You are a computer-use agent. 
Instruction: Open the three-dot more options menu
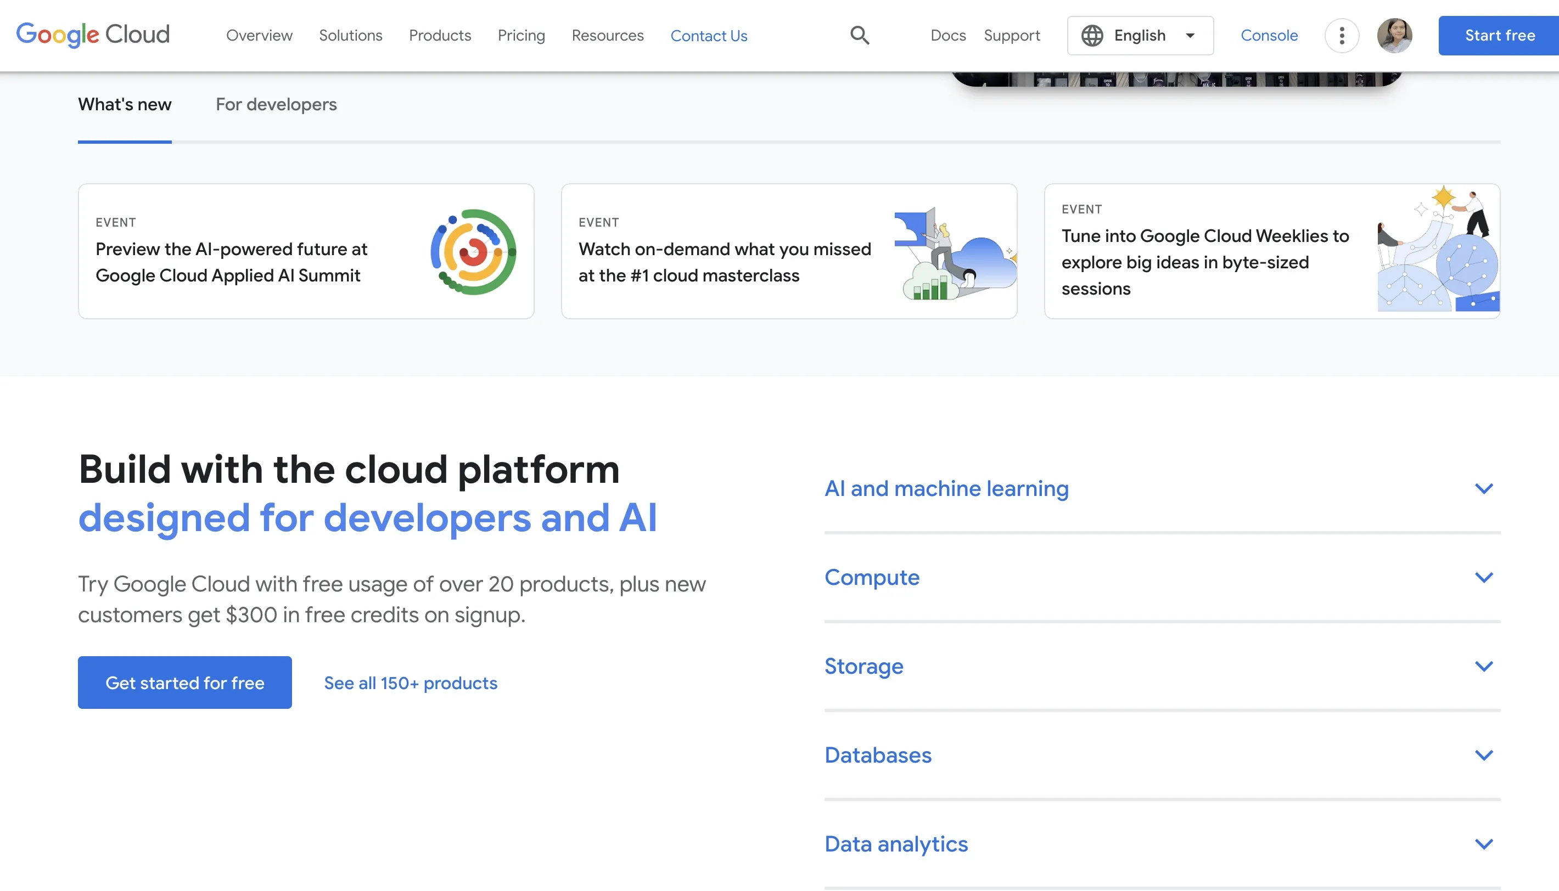click(x=1342, y=36)
